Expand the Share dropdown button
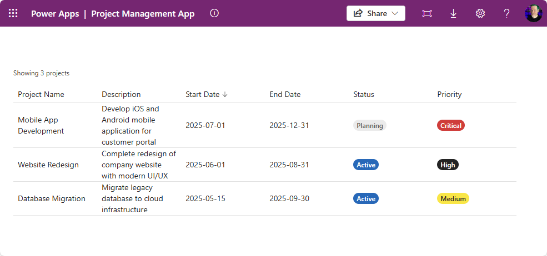Viewport: 547px width, 256px height. [376, 13]
